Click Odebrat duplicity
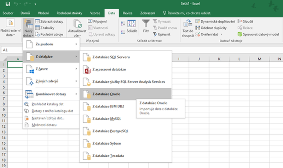283x168 pixels. click(x=211, y=28)
